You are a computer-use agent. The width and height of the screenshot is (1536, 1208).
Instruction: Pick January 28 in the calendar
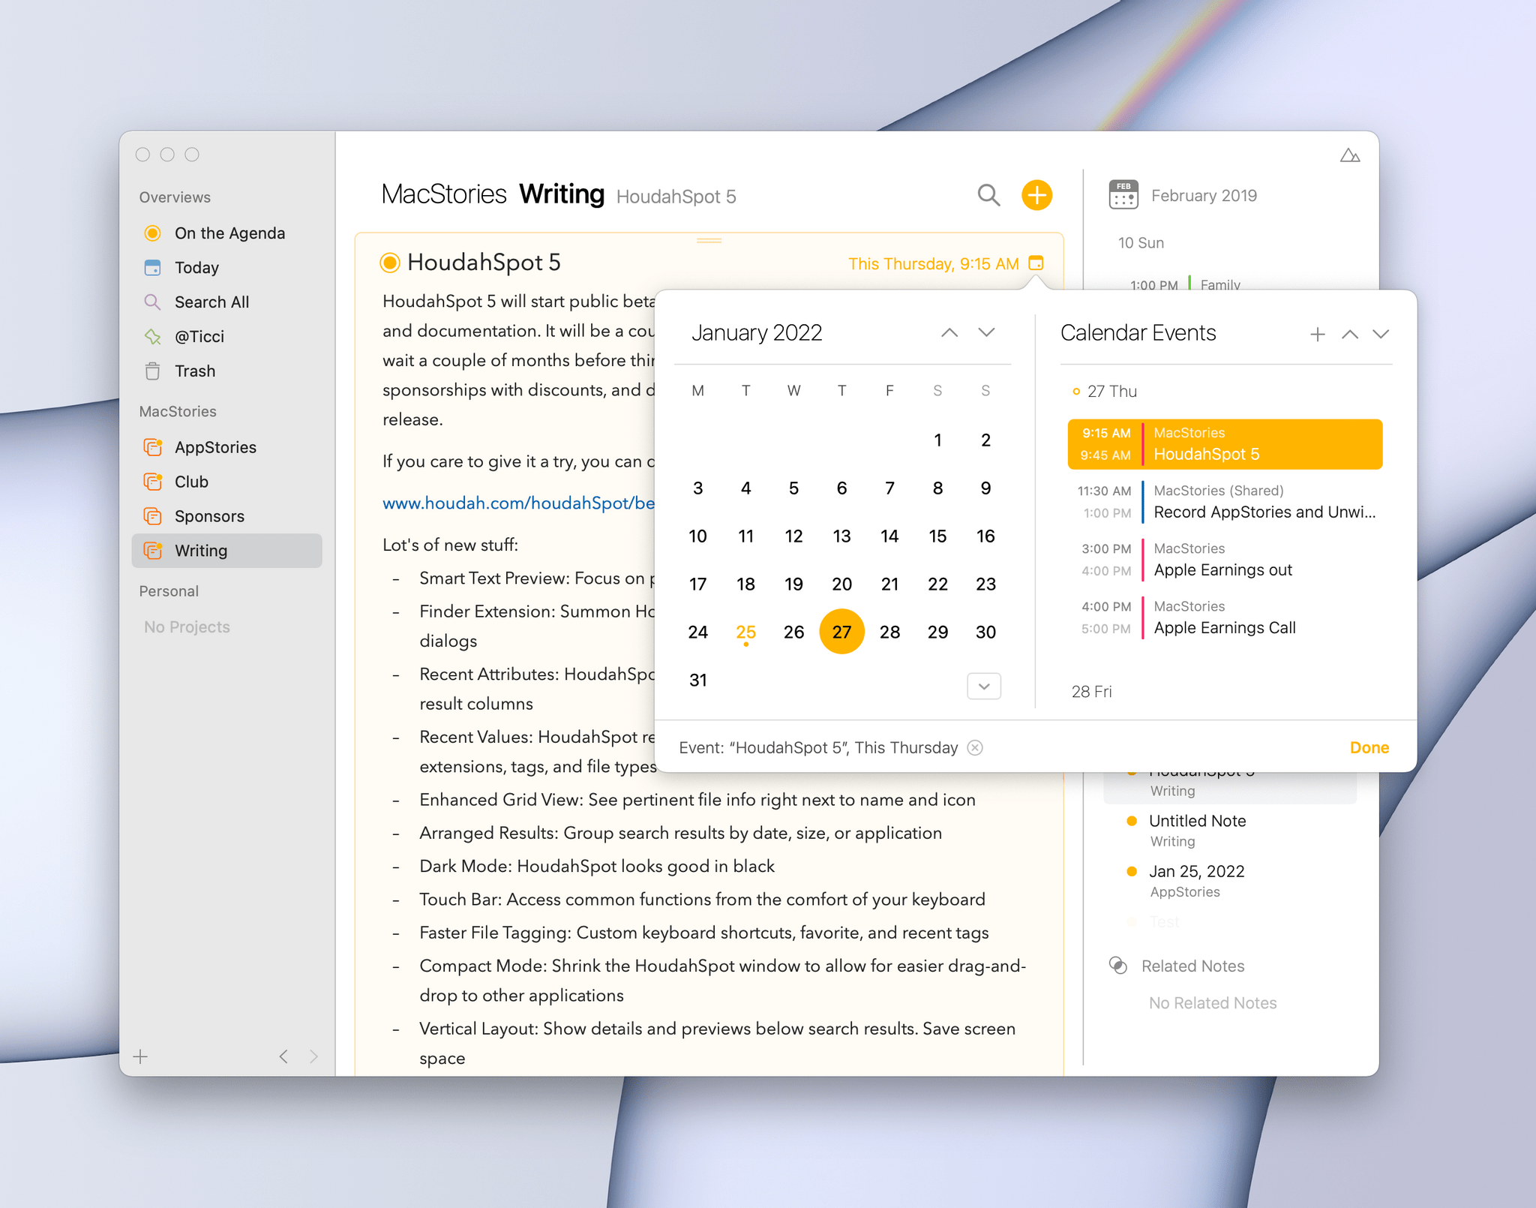click(889, 632)
